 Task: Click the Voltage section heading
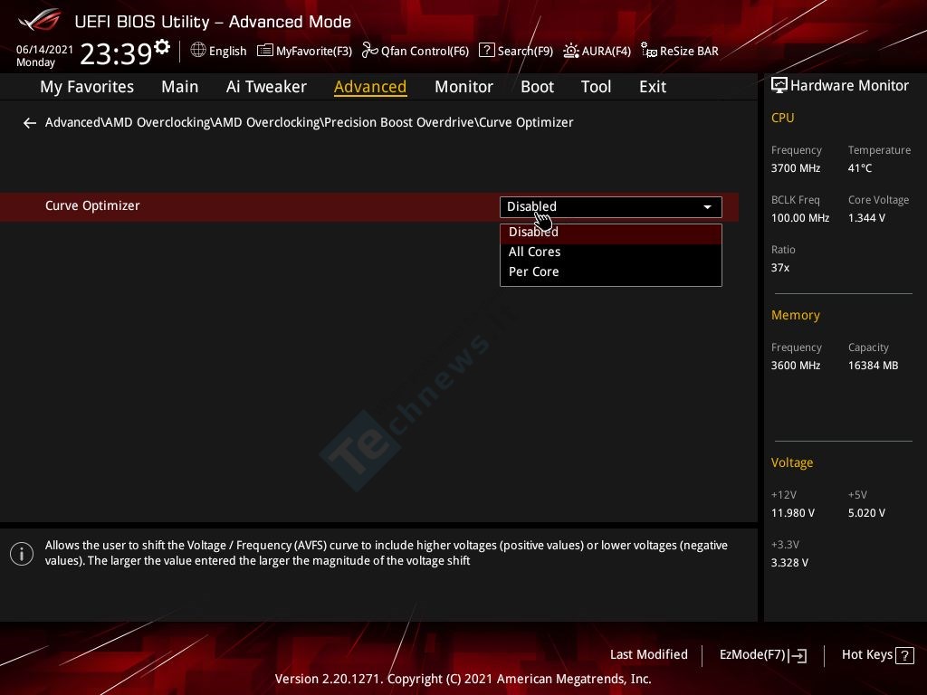point(791,462)
